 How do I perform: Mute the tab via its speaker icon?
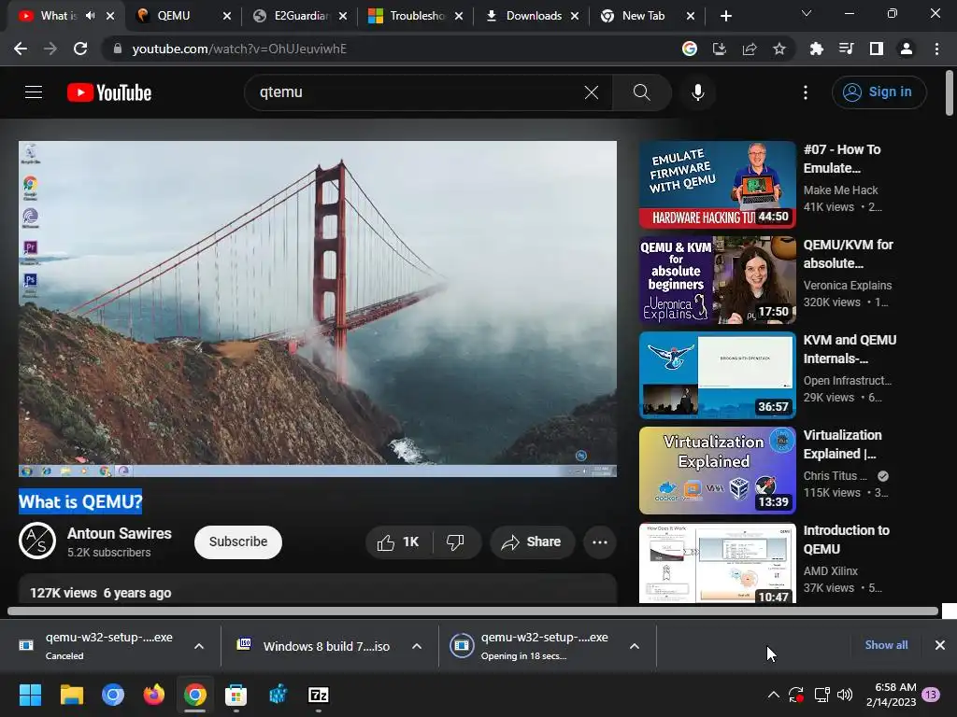pyautogui.click(x=91, y=16)
